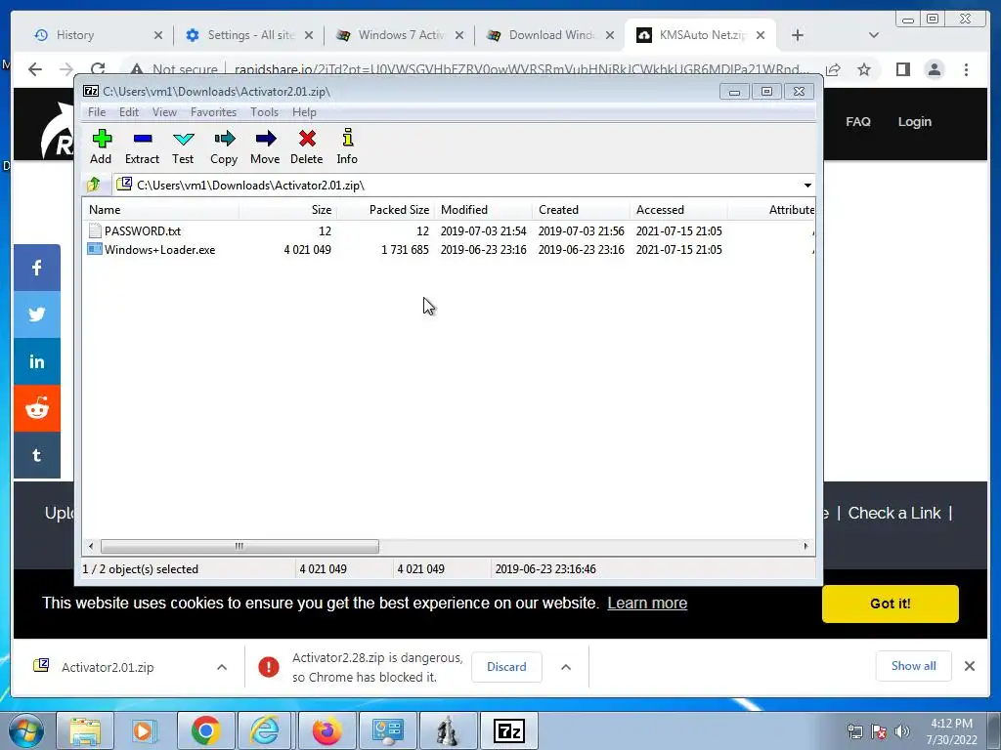The image size is (1001, 750).
Task: Open Windows Explorer folder taskbar icon
Action: [85, 730]
